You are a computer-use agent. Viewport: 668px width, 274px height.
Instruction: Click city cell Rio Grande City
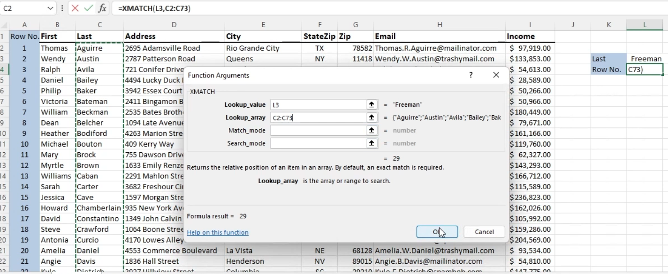(x=263, y=48)
